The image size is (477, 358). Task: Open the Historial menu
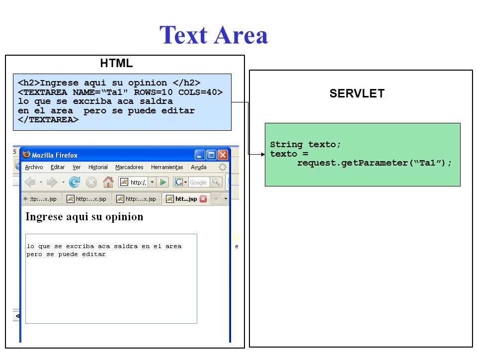click(x=98, y=167)
